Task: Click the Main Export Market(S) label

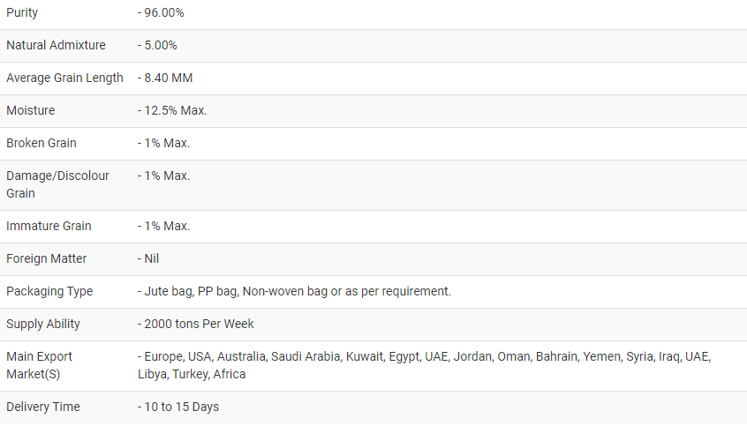Action: 40,364
